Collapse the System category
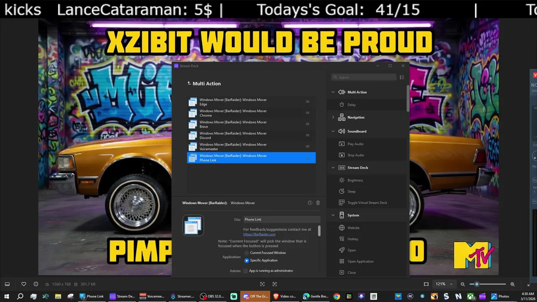Viewport: 537px width, 302px height. click(333, 215)
